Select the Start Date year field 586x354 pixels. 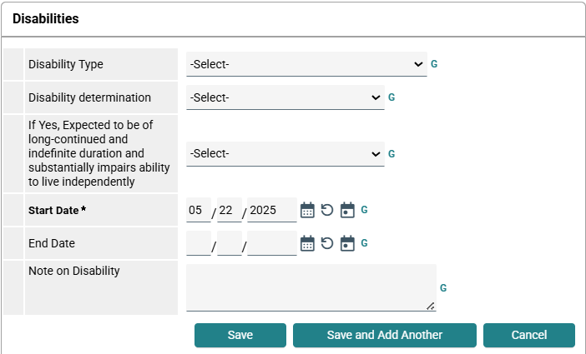271,210
